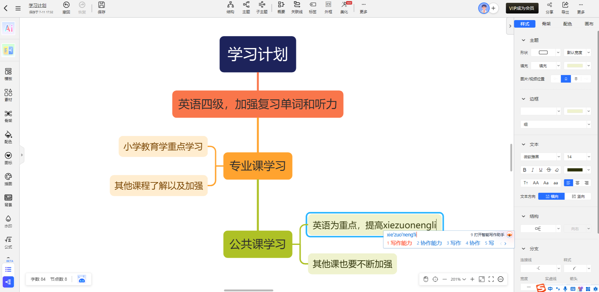Screen dimensions: 599x292
Task: Insert a 关联线 relationship line
Action: (297, 8)
